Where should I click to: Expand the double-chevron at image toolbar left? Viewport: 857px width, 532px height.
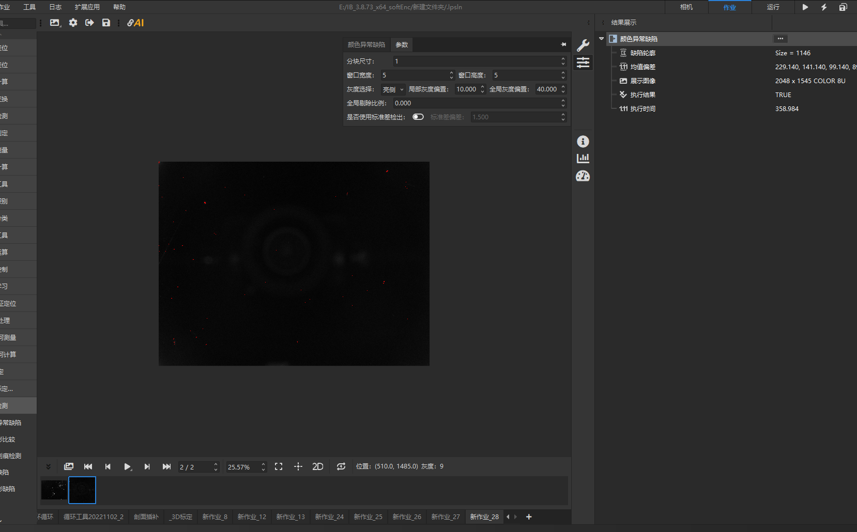coord(48,466)
